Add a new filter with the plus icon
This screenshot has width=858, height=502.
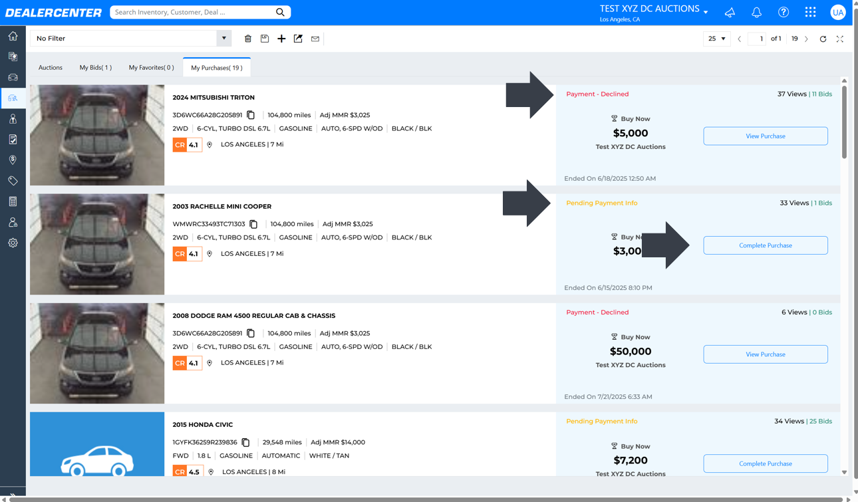(x=281, y=39)
